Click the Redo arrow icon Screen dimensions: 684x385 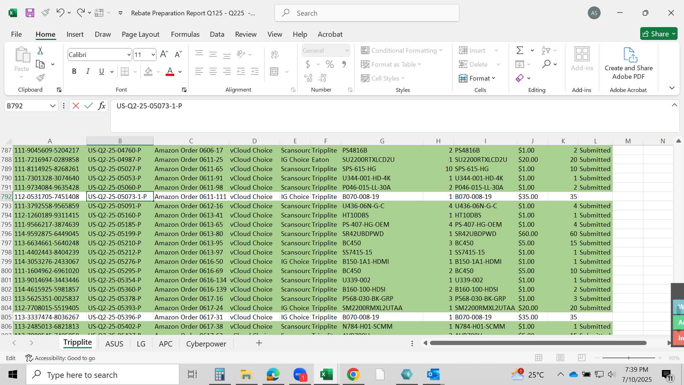pos(81,13)
